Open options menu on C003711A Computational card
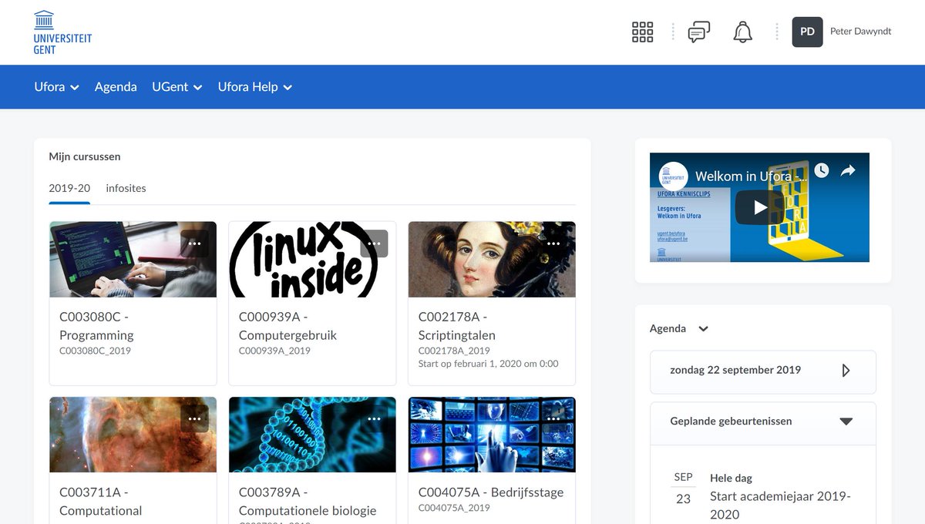This screenshot has height=524, width=925. click(x=194, y=418)
